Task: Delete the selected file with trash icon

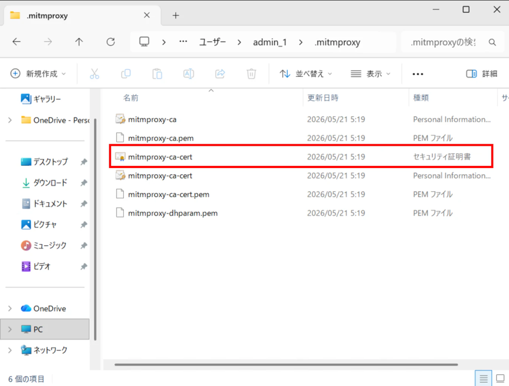Action: (251, 74)
